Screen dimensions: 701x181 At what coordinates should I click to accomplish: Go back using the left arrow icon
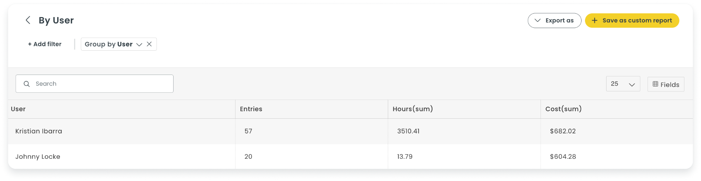point(28,20)
